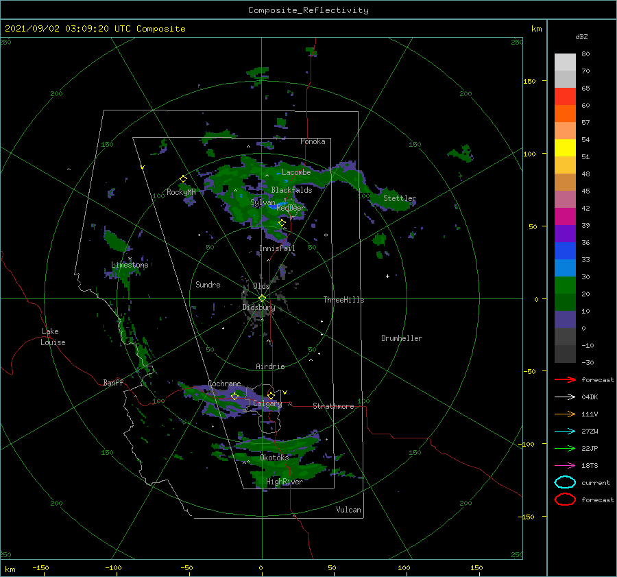Click yellow radar-origin diamond at map center
Image resolution: width=617 pixels, height=577 pixels.
[x=262, y=298]
